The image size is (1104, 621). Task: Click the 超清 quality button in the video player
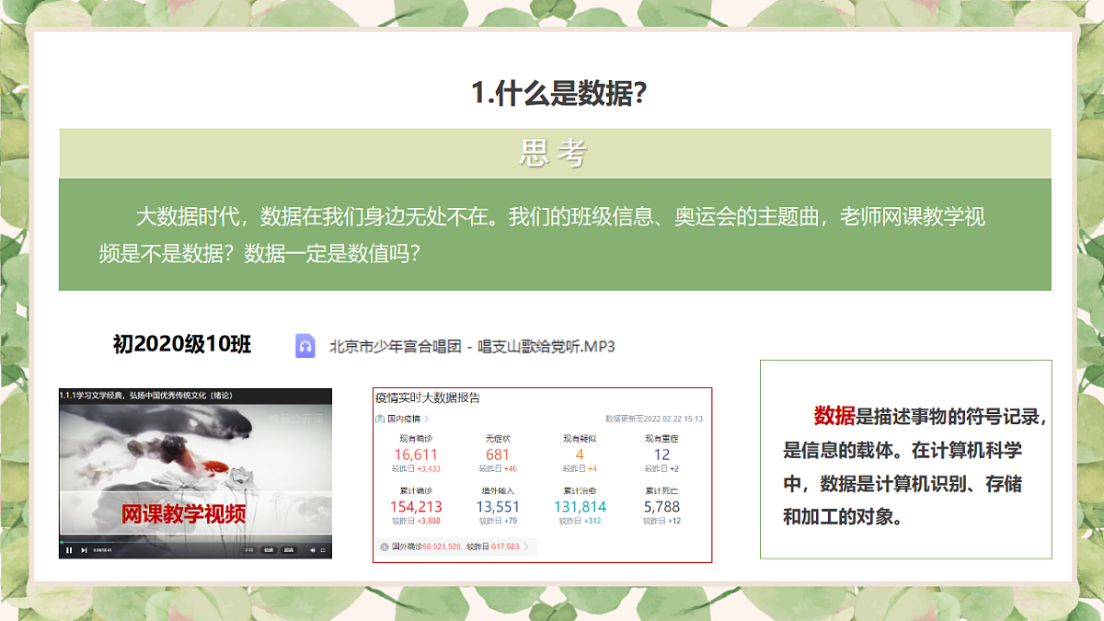click(x=289, y=550)
